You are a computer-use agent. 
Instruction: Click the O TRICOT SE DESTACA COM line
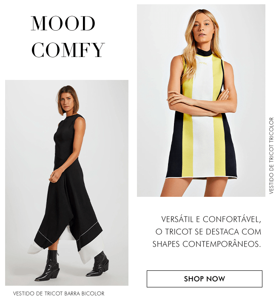[x=208, y=232]
